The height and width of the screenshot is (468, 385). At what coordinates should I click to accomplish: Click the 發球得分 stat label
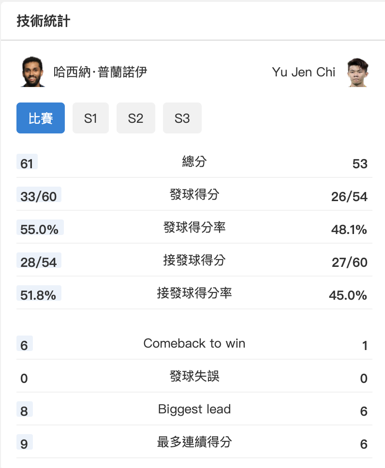[194, 194]
